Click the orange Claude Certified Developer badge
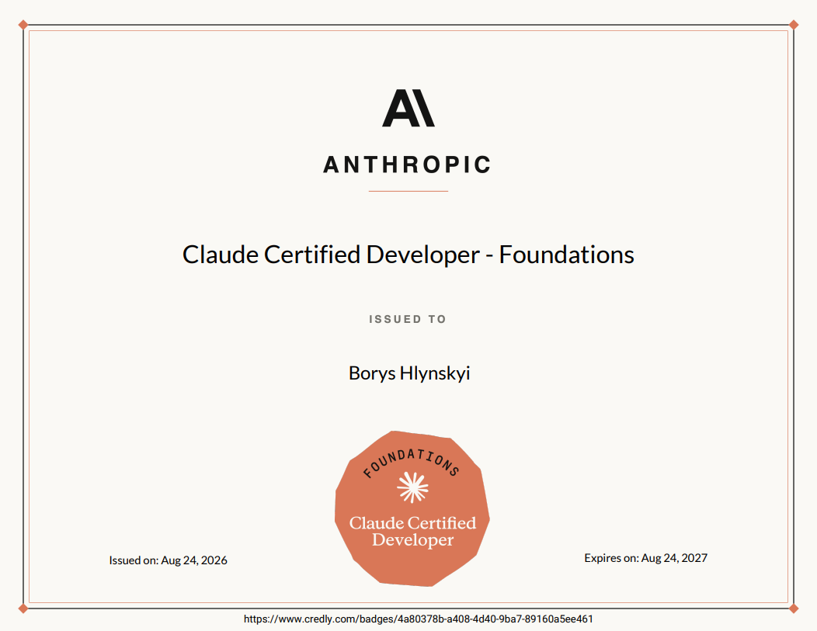 [412, 508]
